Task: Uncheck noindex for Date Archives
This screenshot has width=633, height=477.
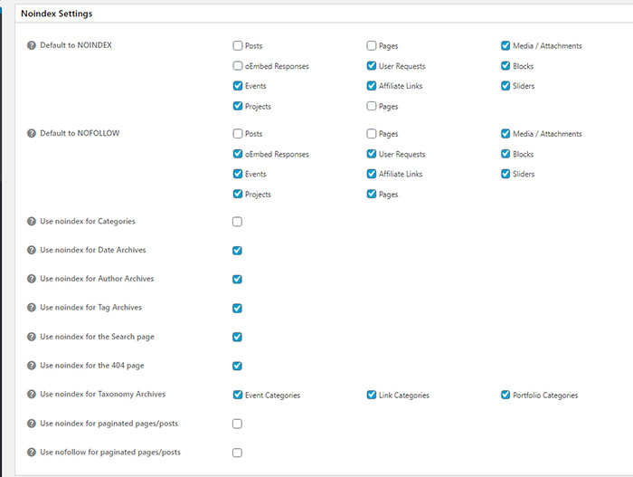Action: click(x=237, y=251)
